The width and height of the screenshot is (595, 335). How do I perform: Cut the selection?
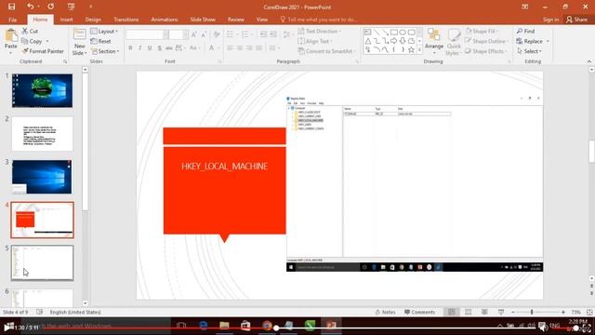(x=30, y=31)
